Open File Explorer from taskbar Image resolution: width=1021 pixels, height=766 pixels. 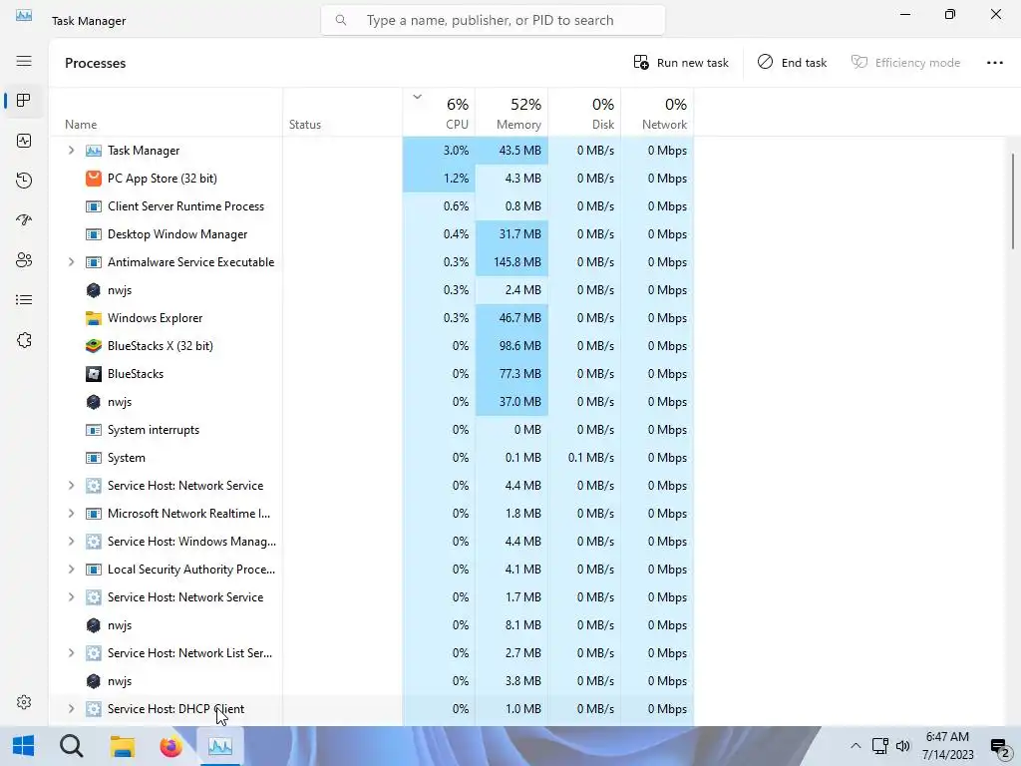click(122, 746)
